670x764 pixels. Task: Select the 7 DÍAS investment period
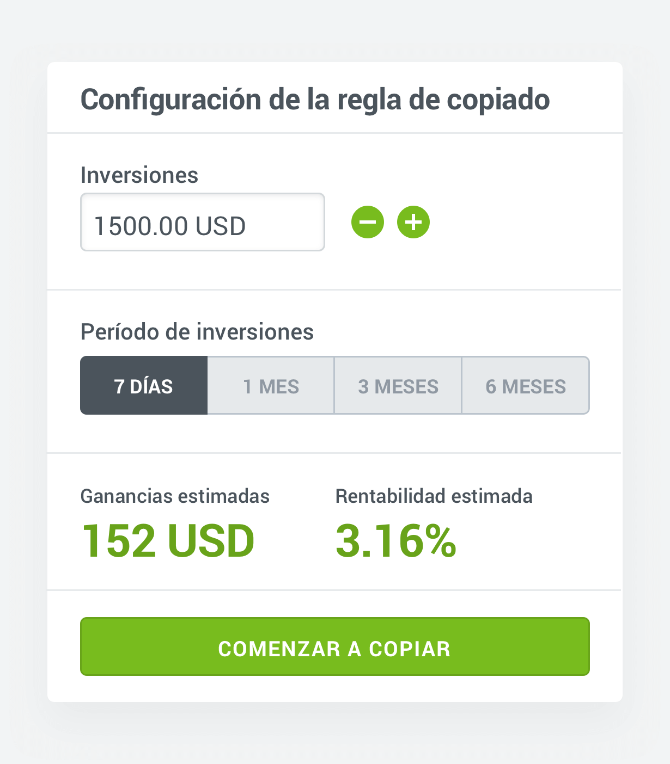144,385
